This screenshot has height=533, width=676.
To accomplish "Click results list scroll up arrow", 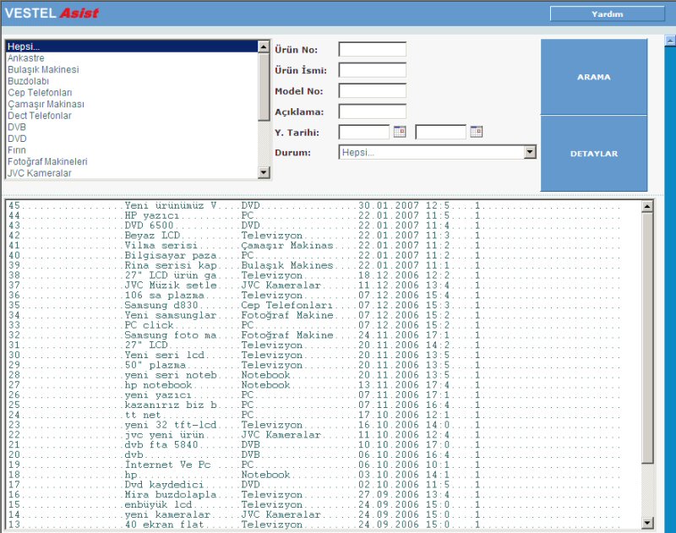I will click(647, 207).
